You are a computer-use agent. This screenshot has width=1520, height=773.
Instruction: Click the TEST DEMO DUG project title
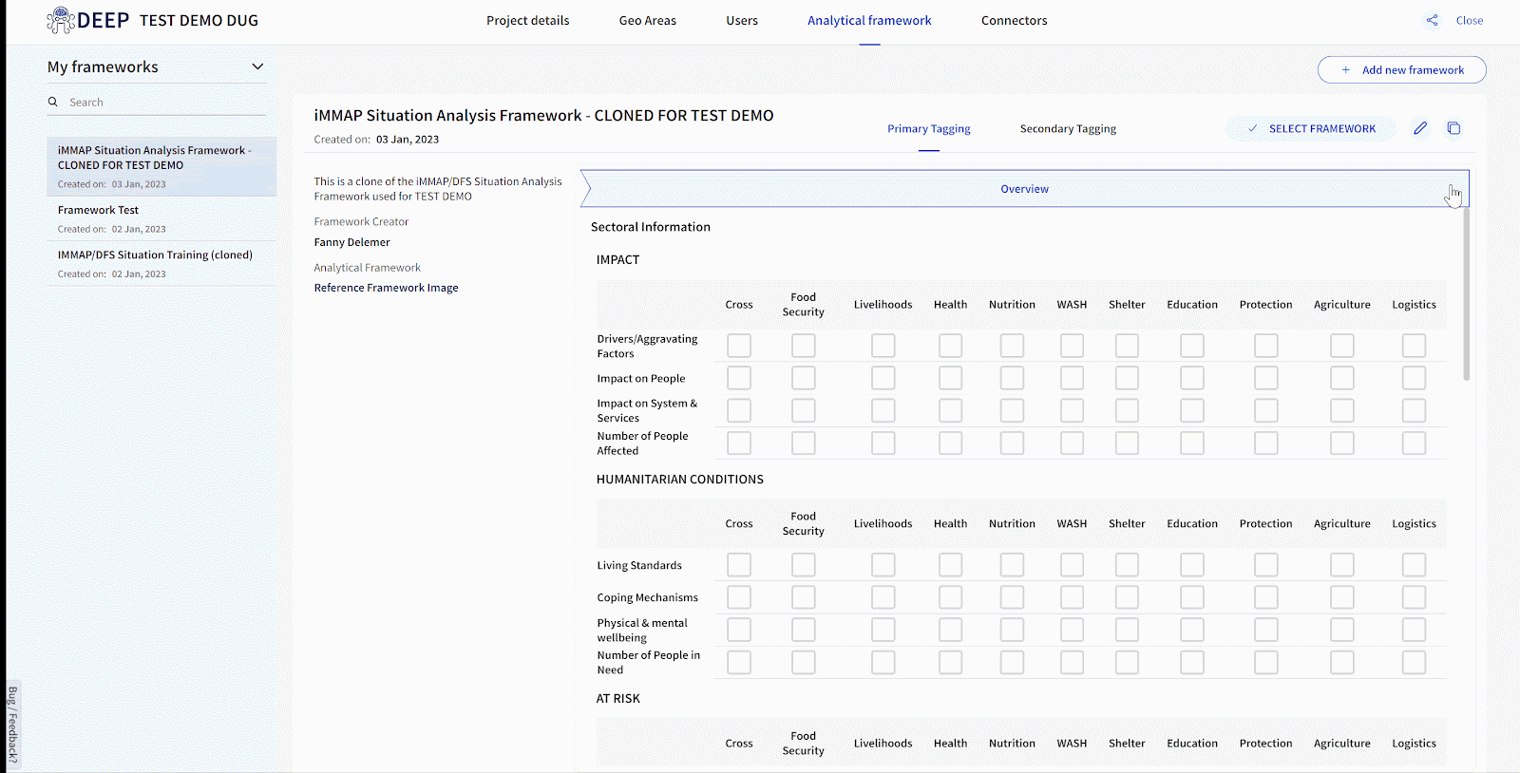pyautogui.click(x=199, y=21)
